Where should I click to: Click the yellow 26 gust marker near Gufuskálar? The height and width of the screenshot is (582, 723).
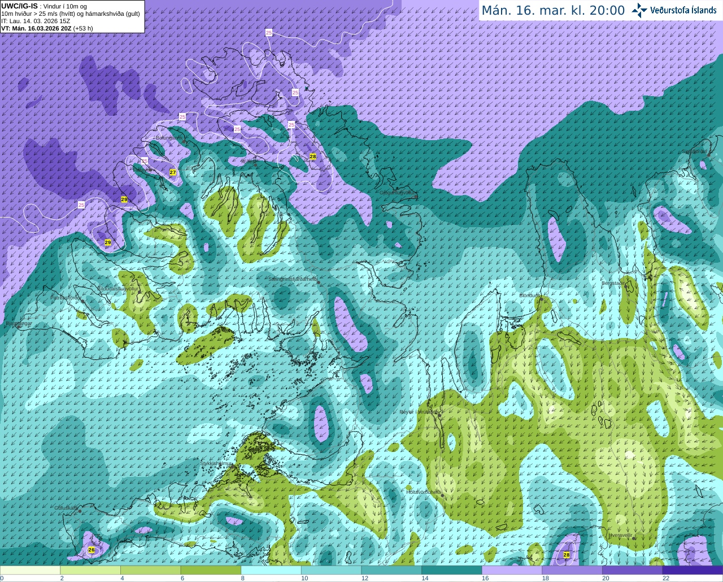tap(92, 550)
